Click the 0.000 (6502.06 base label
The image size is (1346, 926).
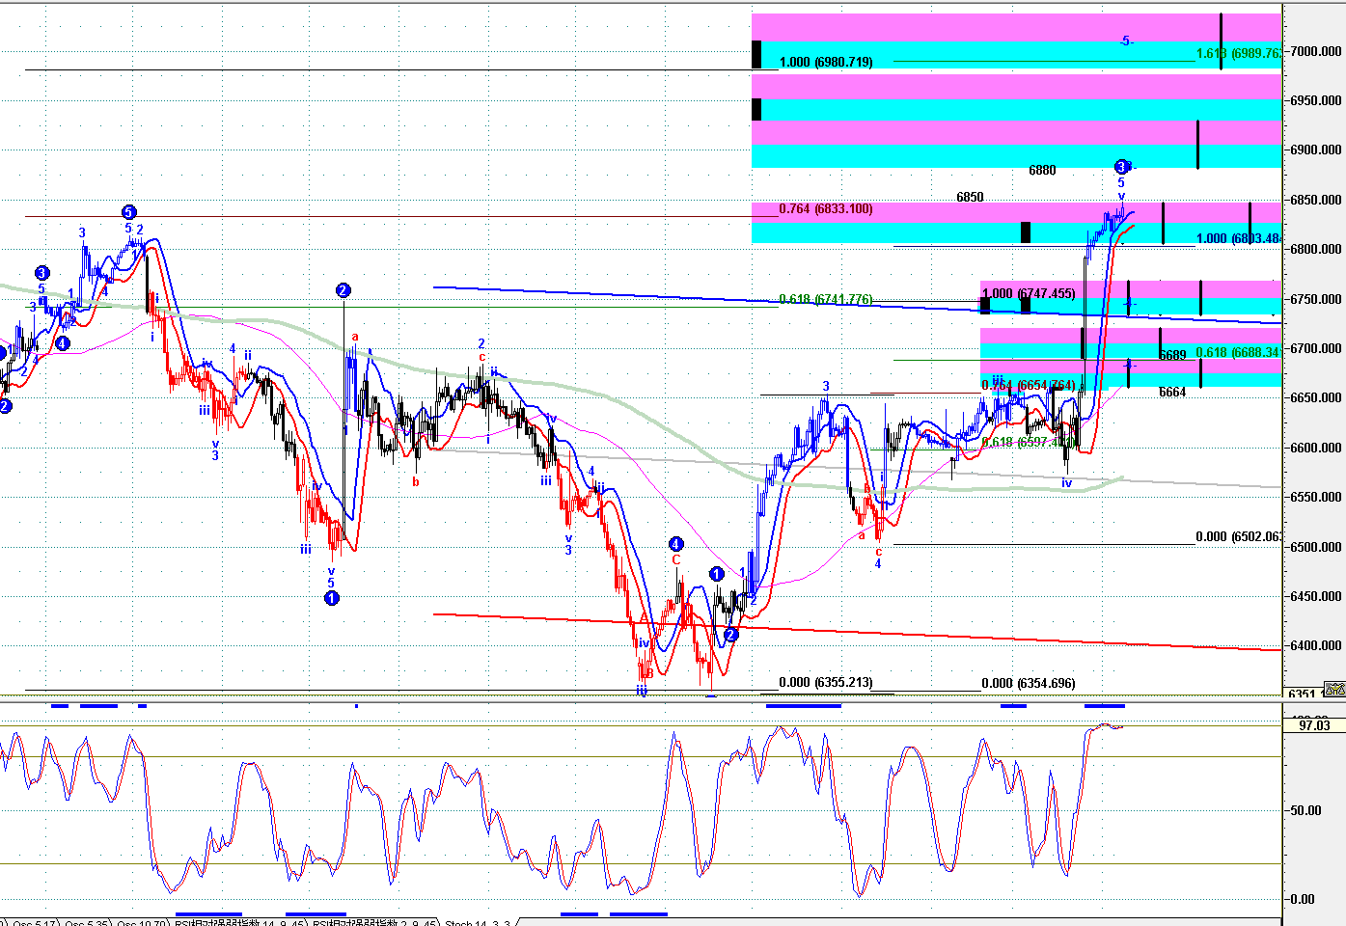pos(1238,536)
